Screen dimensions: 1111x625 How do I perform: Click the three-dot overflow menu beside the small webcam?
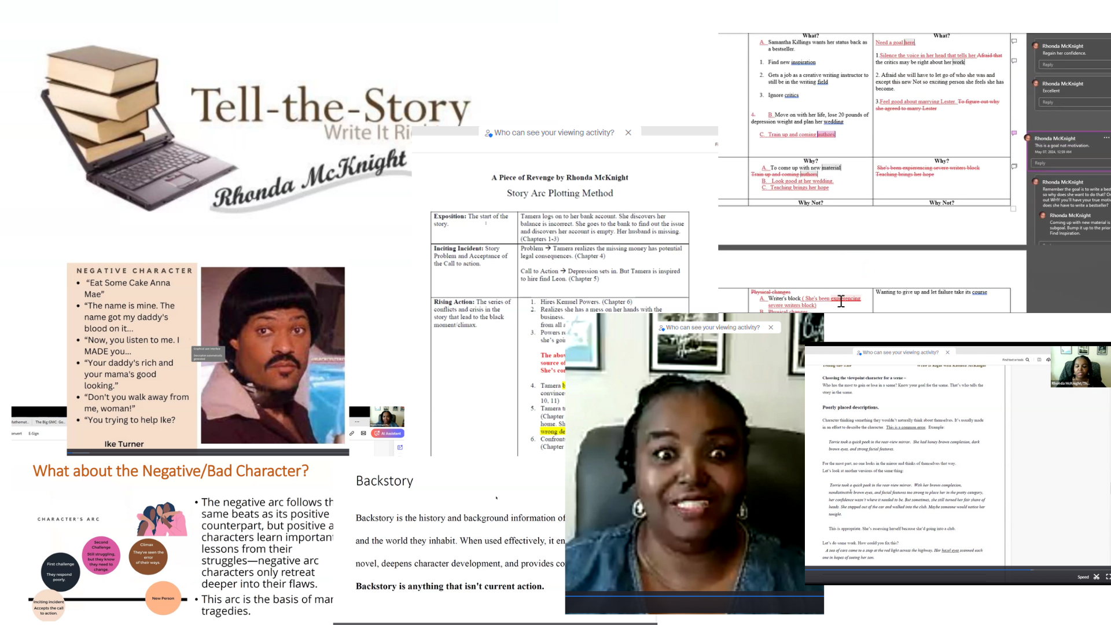pyautogui.click(x=357, y=422)
